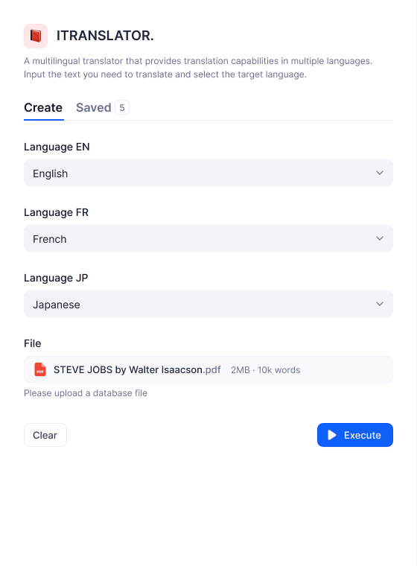This screenshot has width=417, height=566.
Task: Click the Saved count badge 5
Action: [122, 107]
